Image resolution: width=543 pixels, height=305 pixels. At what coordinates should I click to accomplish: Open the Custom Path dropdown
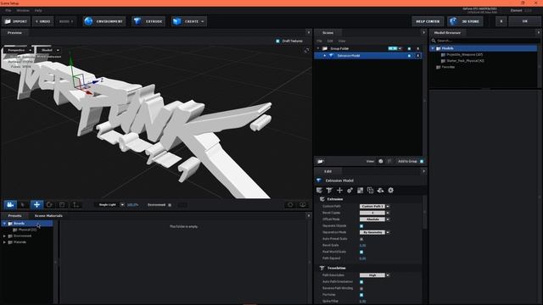pyautogui.click(x=374, y=206)
